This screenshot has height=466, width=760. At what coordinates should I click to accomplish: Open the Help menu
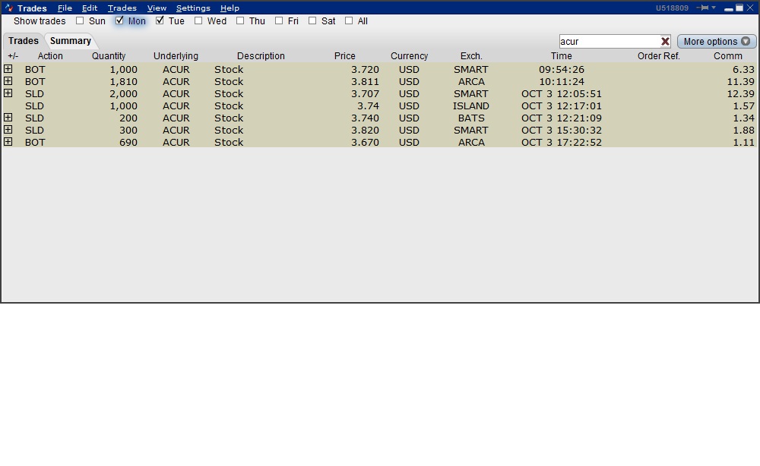230,8
